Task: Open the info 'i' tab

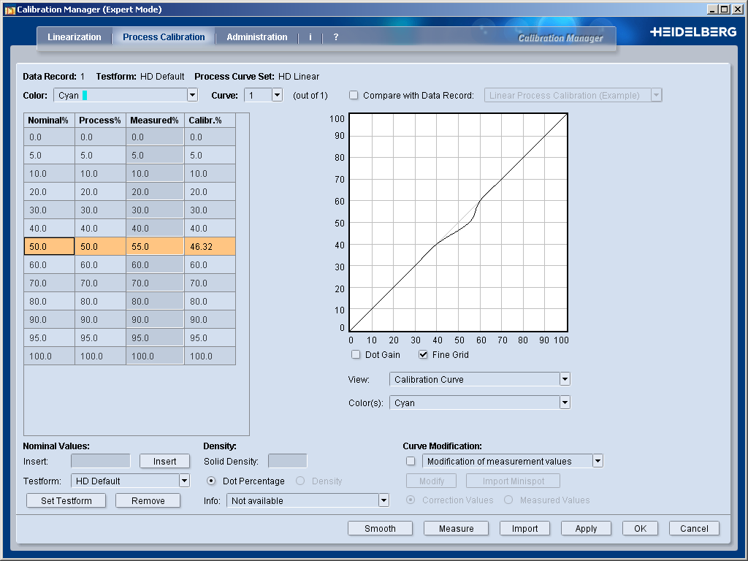Action: pyautogui.click(x=310, y=37)
